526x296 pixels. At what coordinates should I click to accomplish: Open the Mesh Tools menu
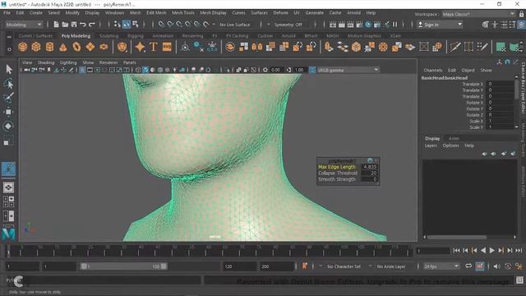tap(183, 13)
